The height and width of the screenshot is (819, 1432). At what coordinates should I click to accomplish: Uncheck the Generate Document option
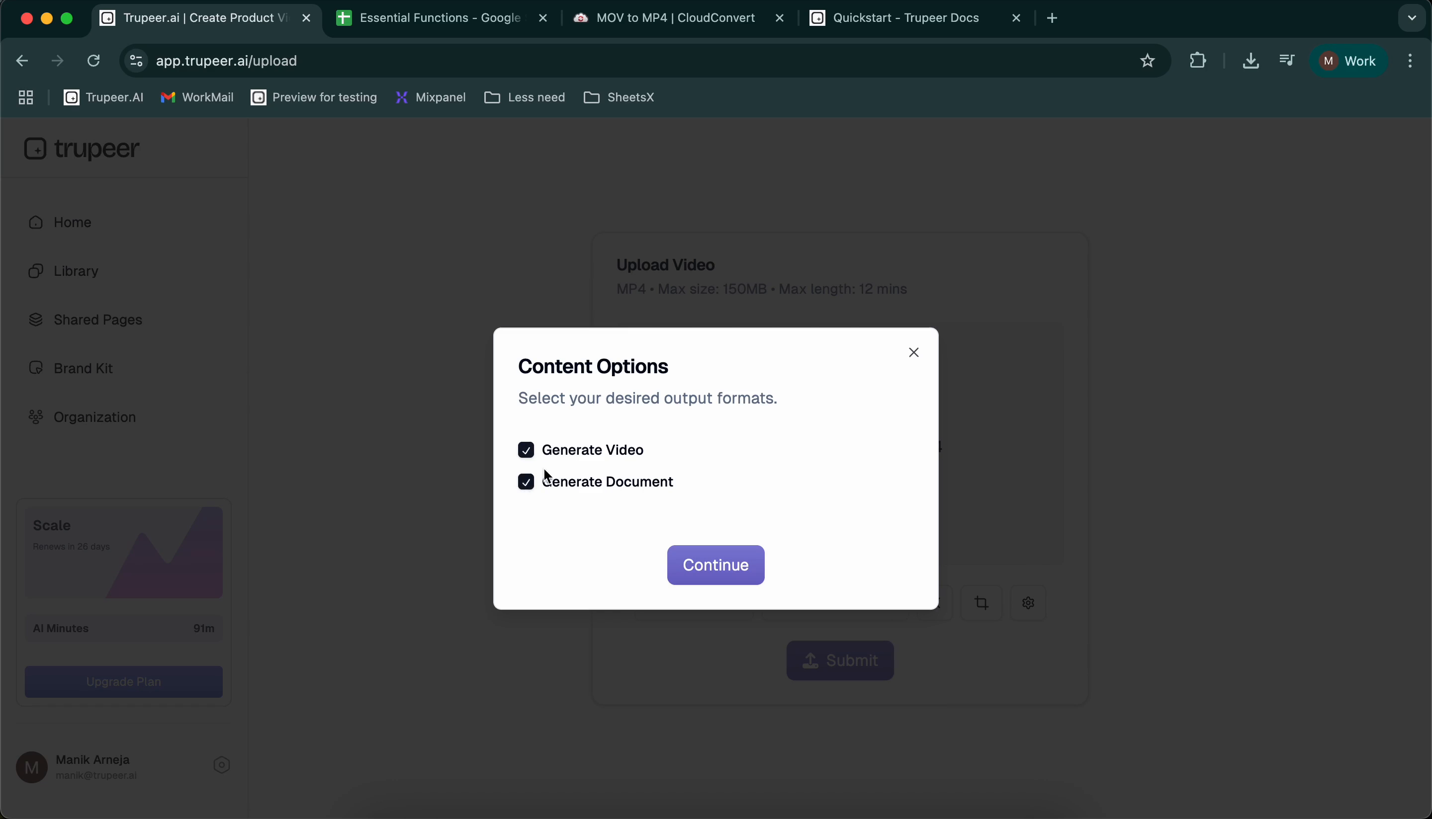(x=526, y=482)
